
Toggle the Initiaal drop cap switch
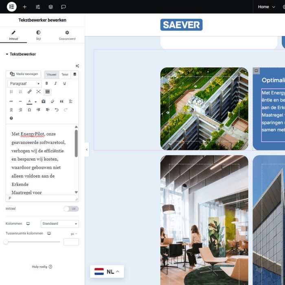coord(71,209)
